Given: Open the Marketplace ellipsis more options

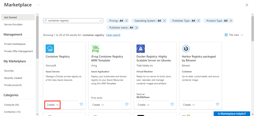Looking at the screenshot, I should tap(38, 5).
